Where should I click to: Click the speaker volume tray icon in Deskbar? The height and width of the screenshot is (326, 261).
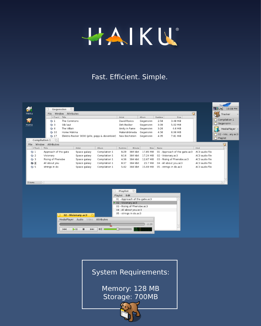point(222,109)
